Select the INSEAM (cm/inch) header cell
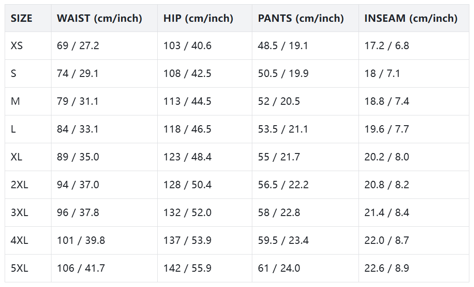474x287 pixels. [x=411, y=19]
